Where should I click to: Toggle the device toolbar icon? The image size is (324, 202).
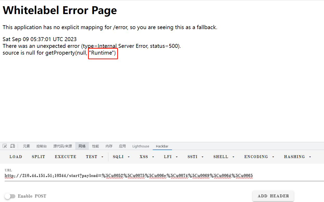point(13,146)
